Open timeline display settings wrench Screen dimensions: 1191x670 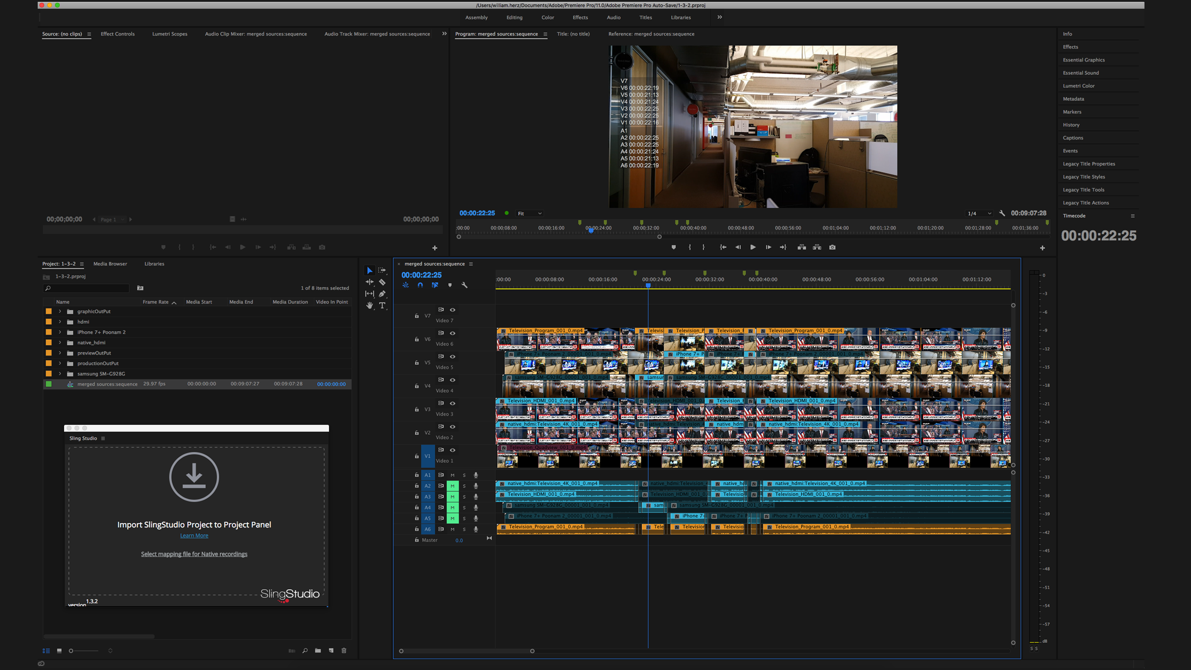click(464, 285)
